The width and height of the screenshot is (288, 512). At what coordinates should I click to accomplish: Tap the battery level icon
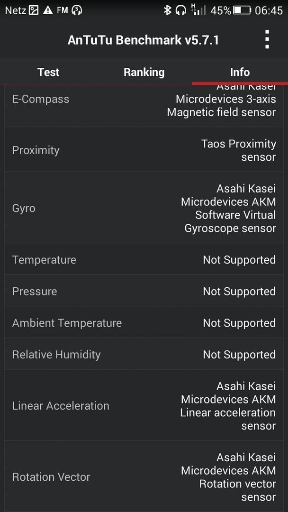[x=242, y=10]
